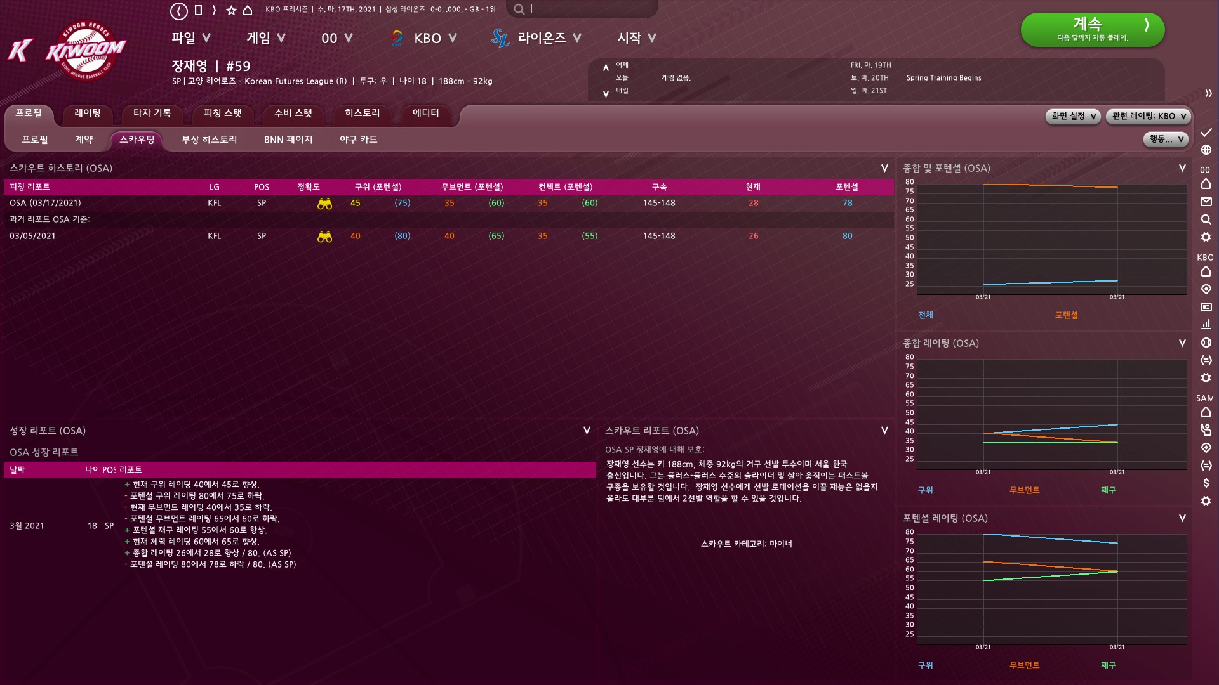Click the globe icon in right sidebar
Image resolution: width=1219 pixels, height=685 pixels.
coord(1206,150)
